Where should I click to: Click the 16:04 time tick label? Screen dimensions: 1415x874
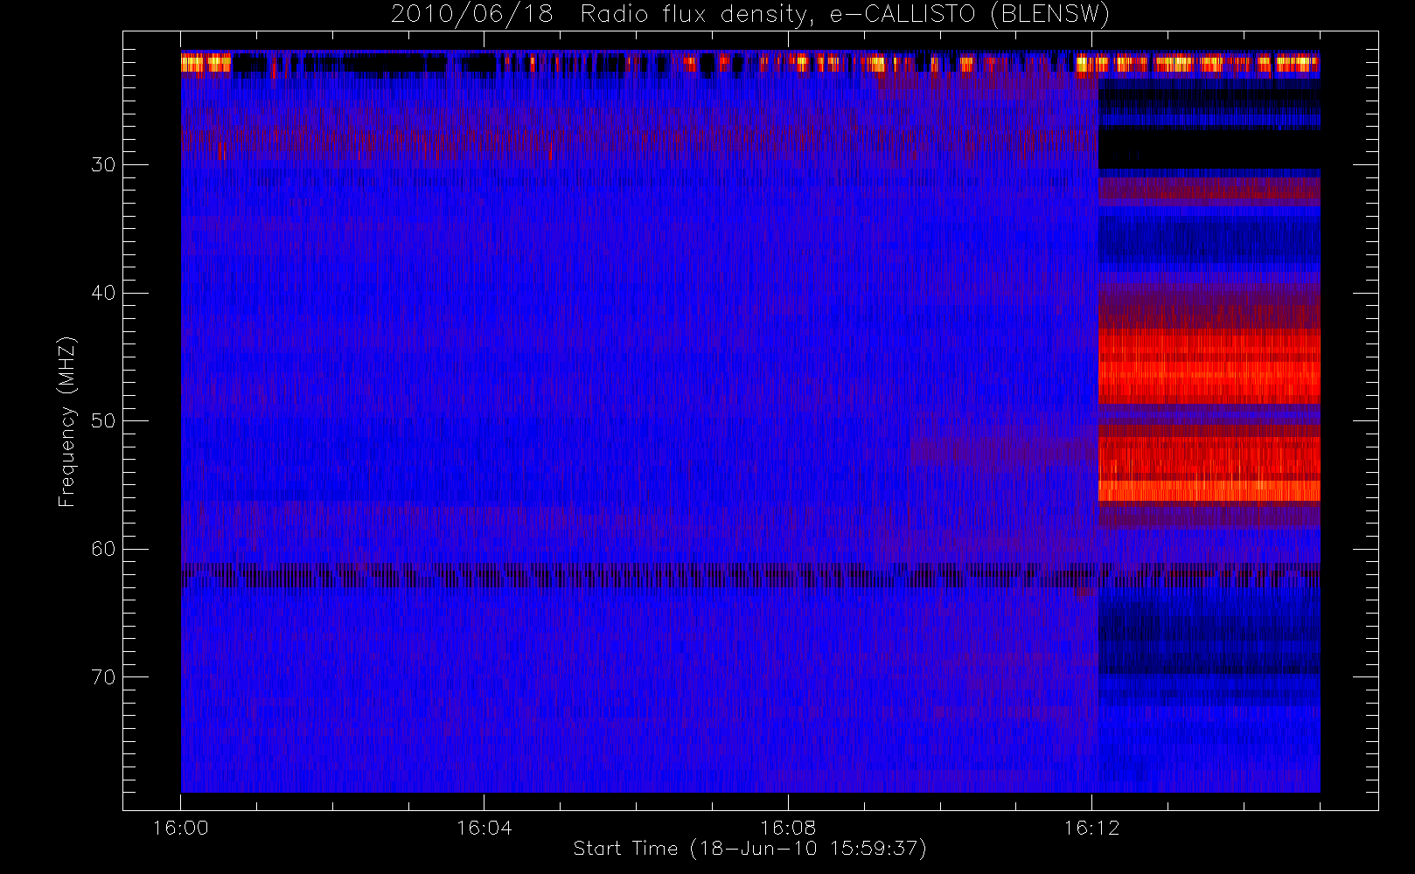pos(484,828)
